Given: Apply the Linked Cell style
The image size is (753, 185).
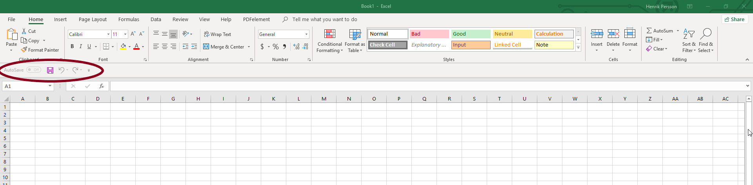Looking at the screenshot, I should click(513, 45).
